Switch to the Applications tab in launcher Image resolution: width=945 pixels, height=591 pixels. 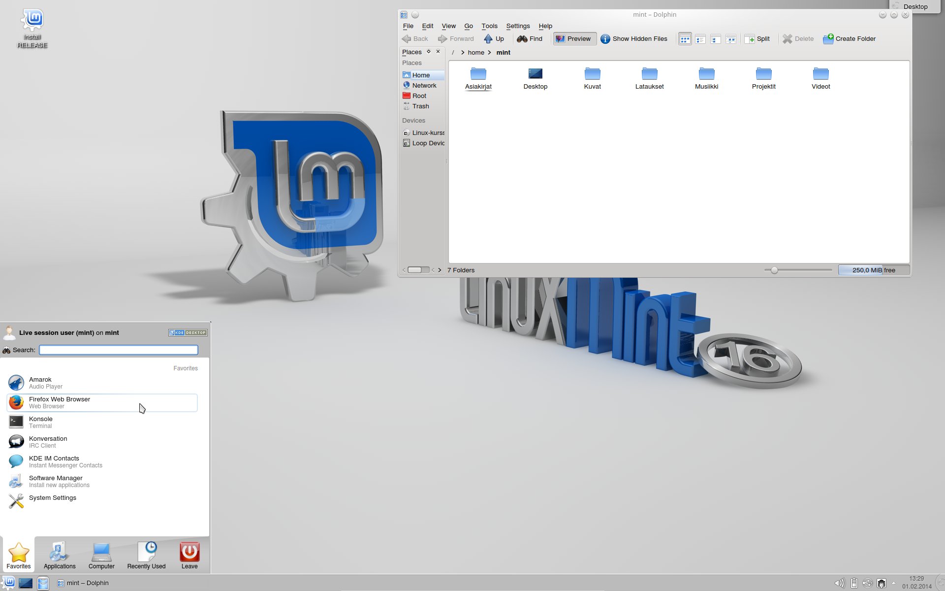click(x=60, y=556)
